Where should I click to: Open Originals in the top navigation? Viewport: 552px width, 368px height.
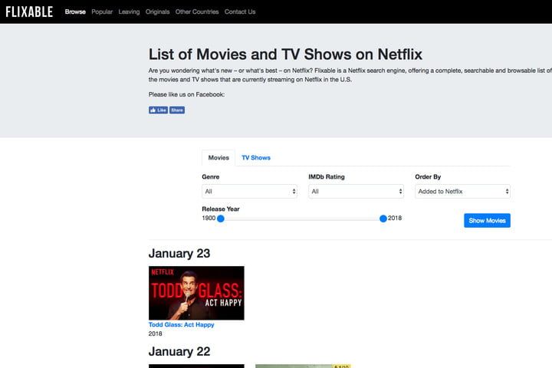coord(157,12)
